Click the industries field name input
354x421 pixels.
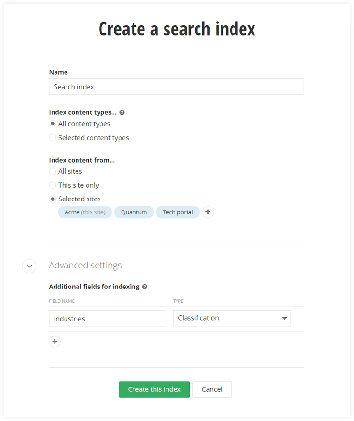108,319
